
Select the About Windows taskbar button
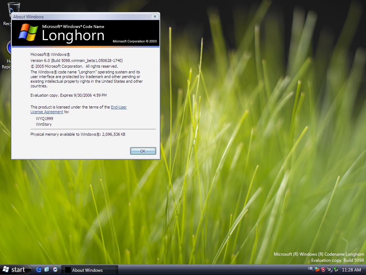(90, 270)
